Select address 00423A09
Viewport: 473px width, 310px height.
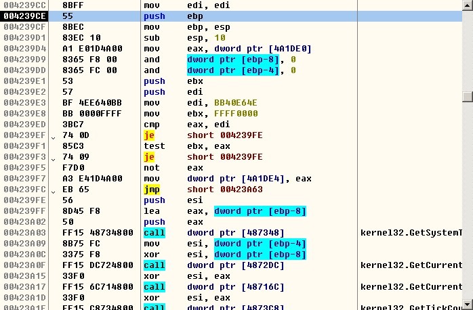(x=24, y=244)
